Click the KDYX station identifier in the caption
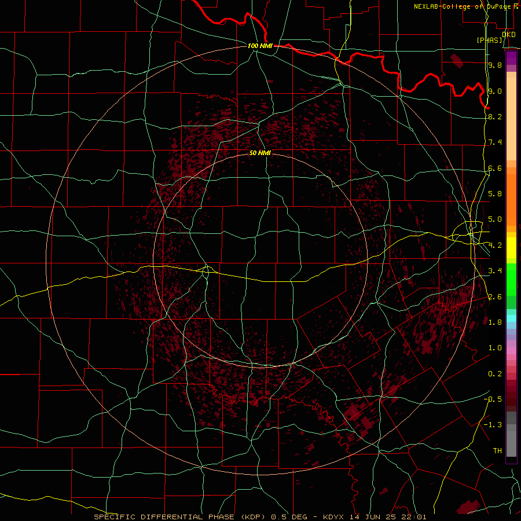The width and height of the screenshot is (521, 521). tap(334, 517)
